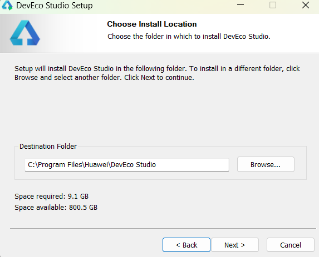Screen dimensions: 319x257
Task: Click the 'Choose Install Location' heading
Action: tap(152, 24)
